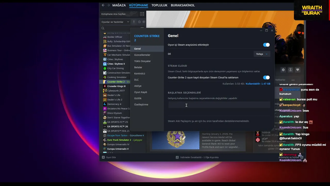Open the KÜTÜPHANE library tab
Viewport: 330px width, 186px height.
(139, 5)
